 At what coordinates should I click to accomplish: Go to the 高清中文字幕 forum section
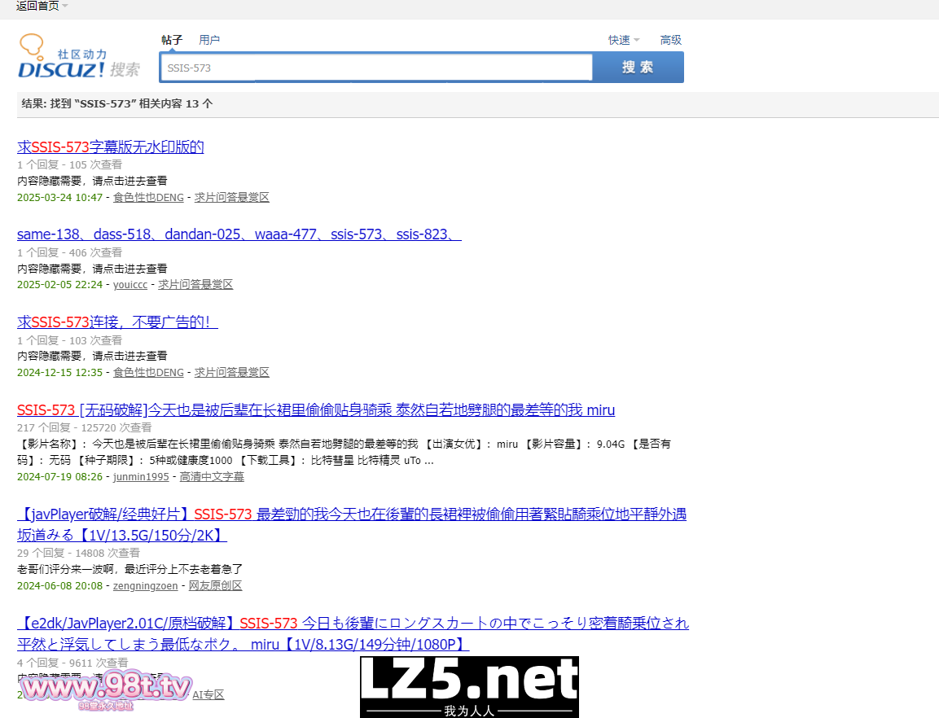pos(212,477)
